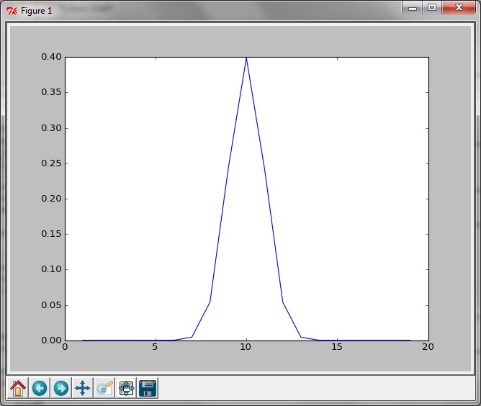Click y-axis label 0.10

(x=52, y=269)
